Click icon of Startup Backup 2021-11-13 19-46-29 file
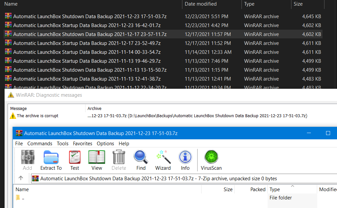Image resolution: width=337 pixels, height=208 pixels. (x=8, y=61)
